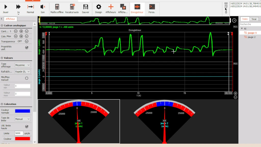Toggle the Util. limite haute checkbox
261x147 pixels.
(x=27, y=126)
